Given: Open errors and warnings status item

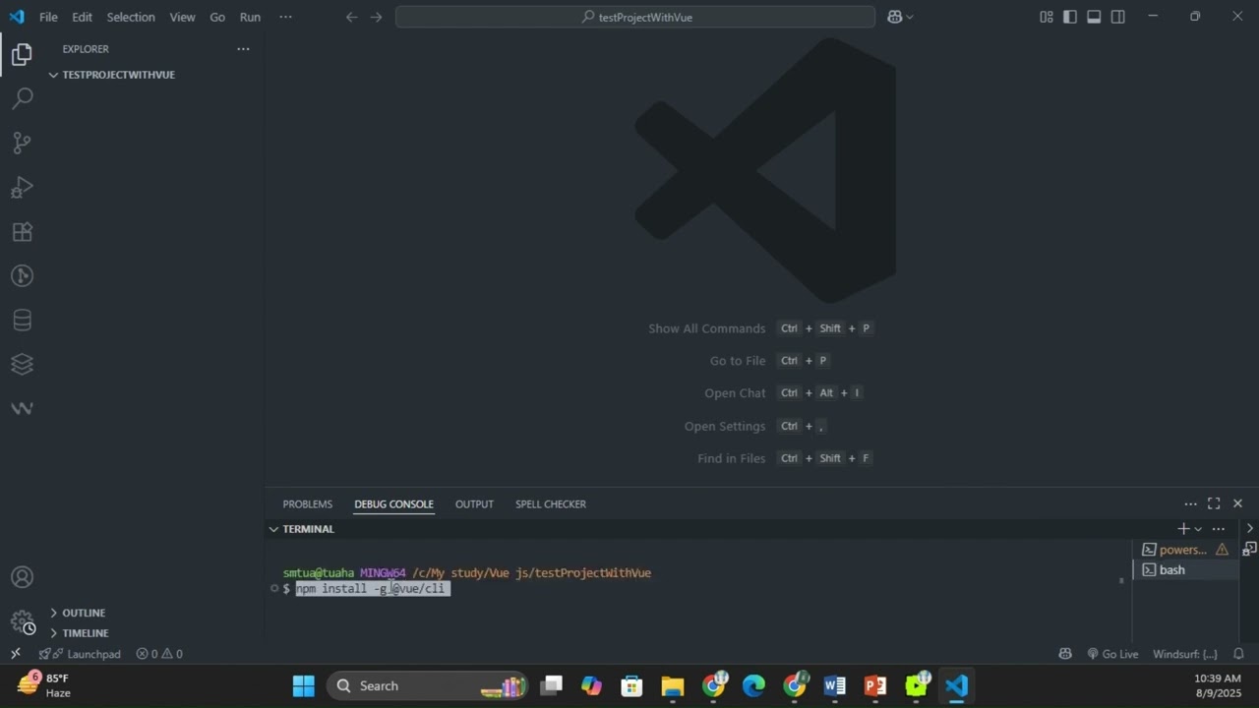Looking at the screenshot, I should coord(159,654).
